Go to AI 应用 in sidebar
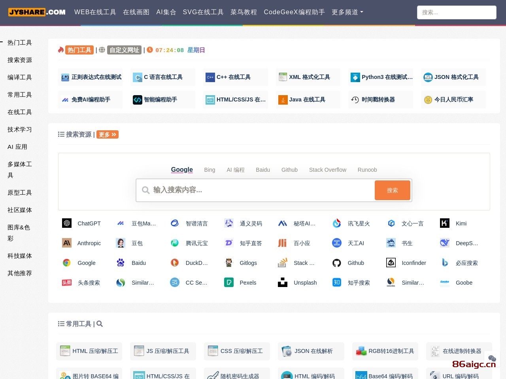Screen dimensions: 506x379 coord(17,147)
